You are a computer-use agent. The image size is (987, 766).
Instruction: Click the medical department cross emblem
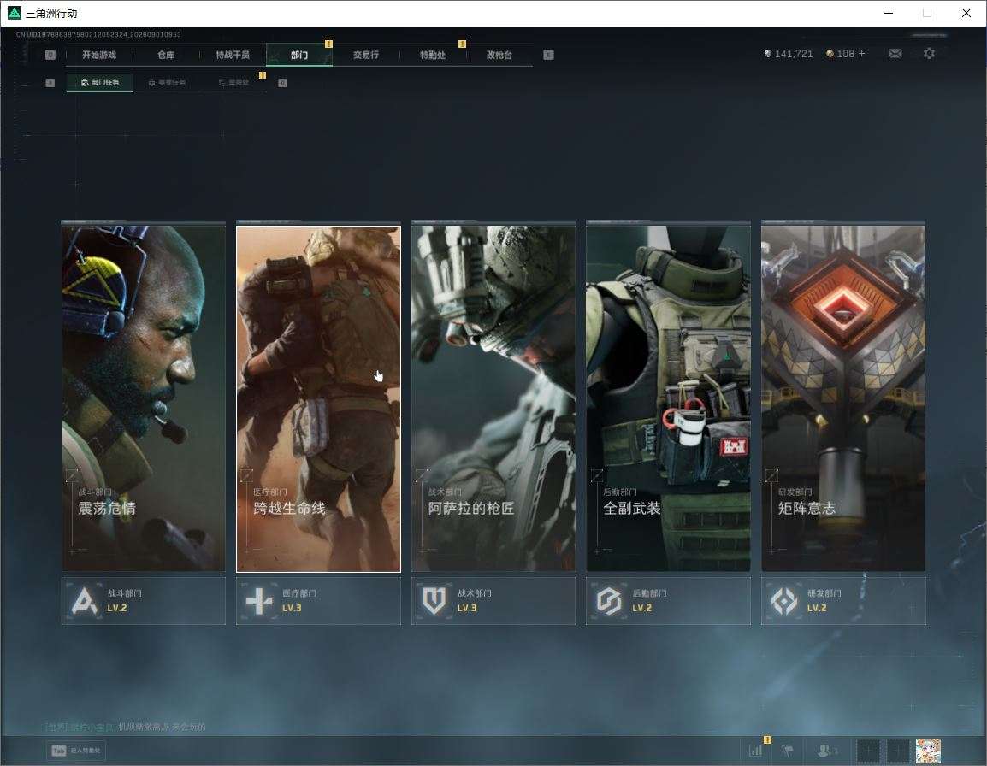258,601
